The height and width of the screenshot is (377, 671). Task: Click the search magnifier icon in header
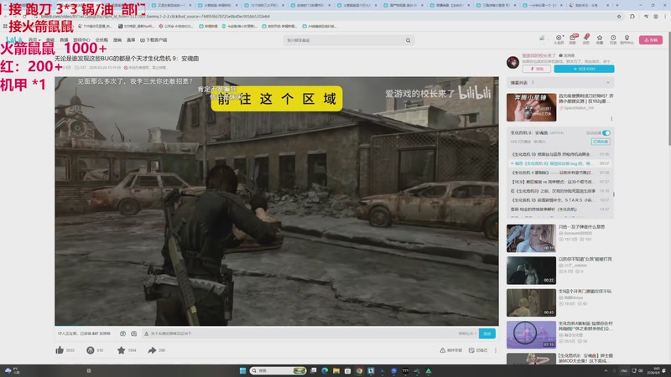pos(408,40)
